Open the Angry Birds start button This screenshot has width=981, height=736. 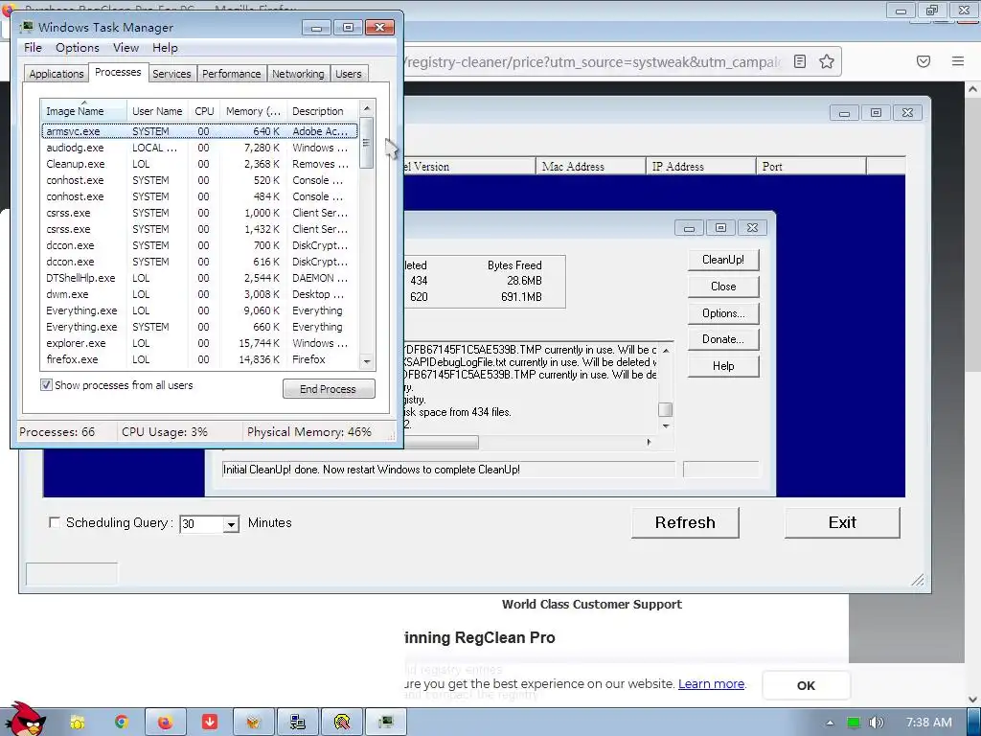point(24,719)
